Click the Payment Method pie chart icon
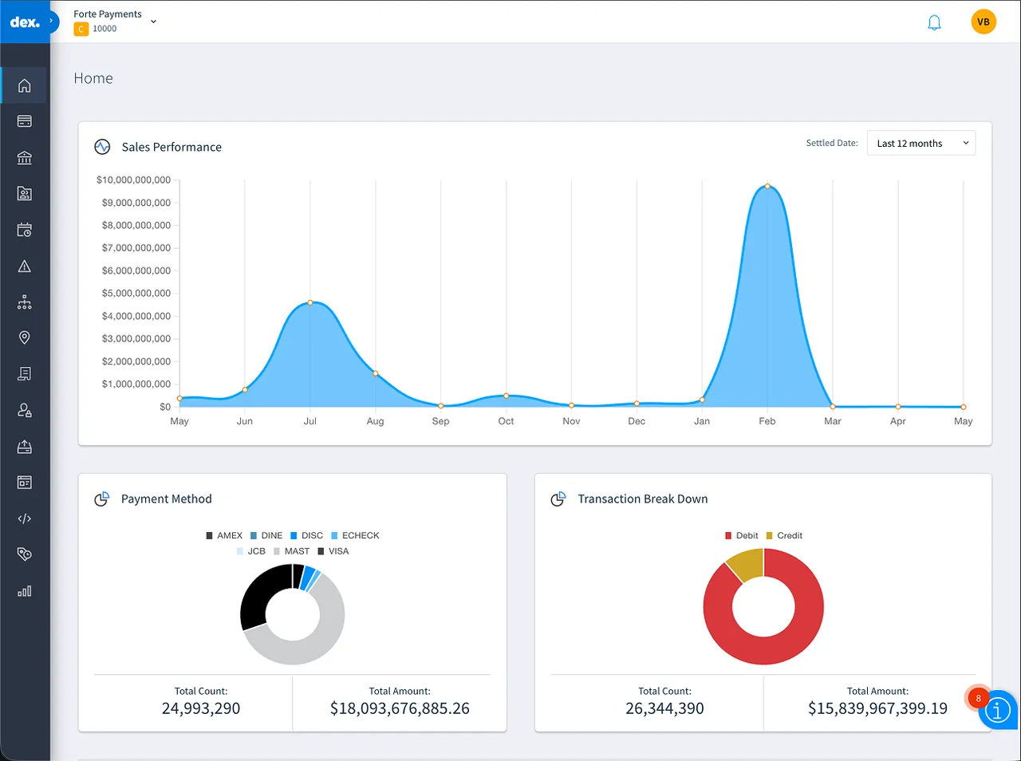 coord(101,499)
